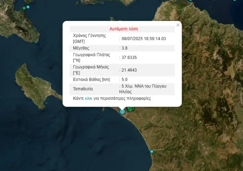Click the latitude value '37.6335'
This screenshot has height=171, width=243.
click(x=129, y=57)
